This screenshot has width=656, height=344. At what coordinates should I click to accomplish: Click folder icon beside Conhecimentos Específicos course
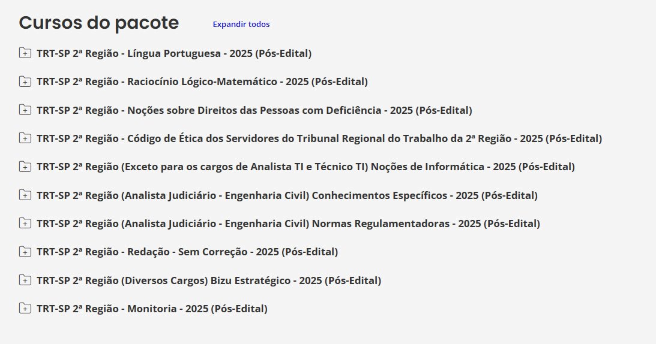click(x=25, y=195)
